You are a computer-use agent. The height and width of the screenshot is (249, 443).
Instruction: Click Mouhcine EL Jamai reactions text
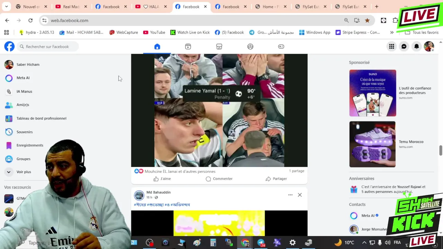(x=180, y=171)
